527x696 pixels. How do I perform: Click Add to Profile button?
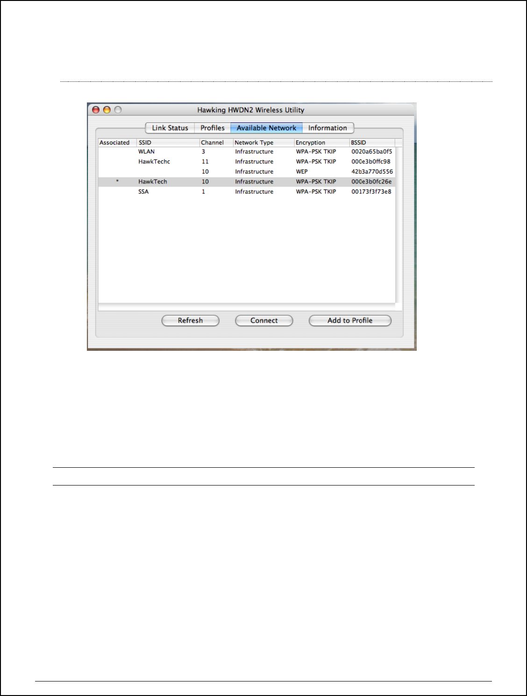coord(350,320)
